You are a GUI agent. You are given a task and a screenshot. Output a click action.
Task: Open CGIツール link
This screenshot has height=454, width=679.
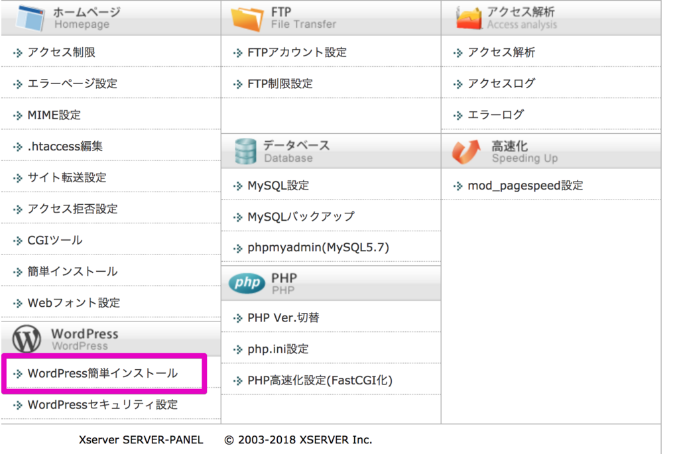coord(55,240)
